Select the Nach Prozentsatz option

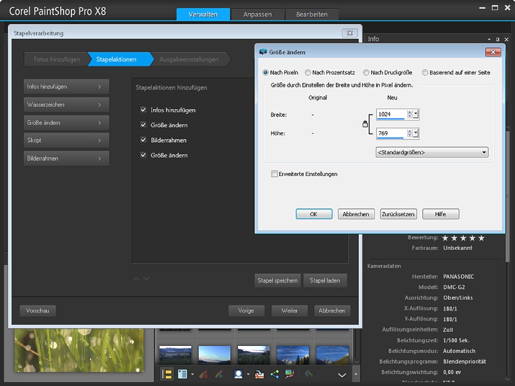click(x=308, y=73)
